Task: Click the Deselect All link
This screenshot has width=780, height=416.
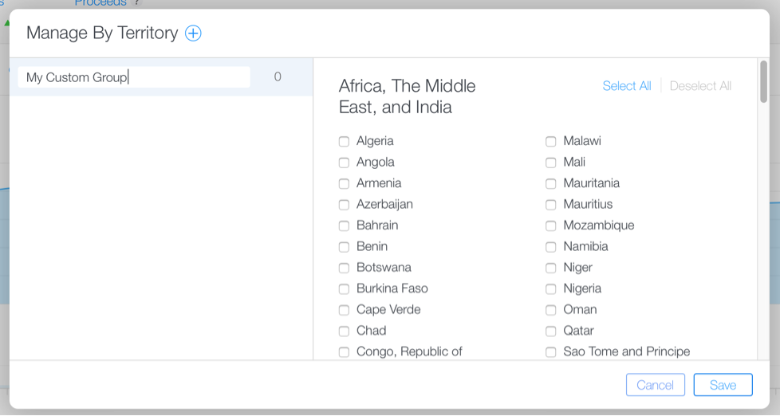Action: [x=700, y=86]
